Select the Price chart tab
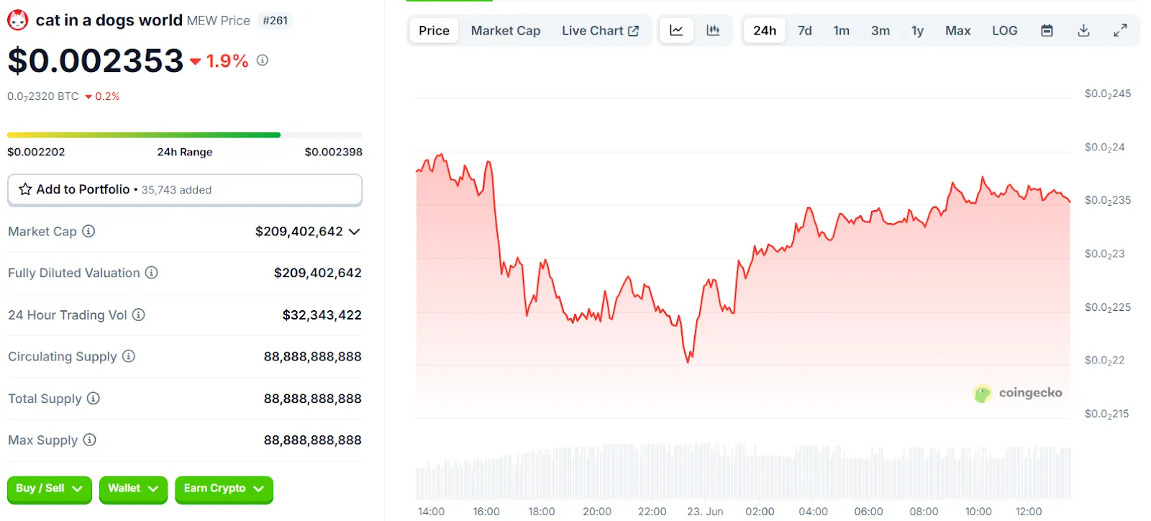Screen dimensions: 1151x521 pos(434,30)
